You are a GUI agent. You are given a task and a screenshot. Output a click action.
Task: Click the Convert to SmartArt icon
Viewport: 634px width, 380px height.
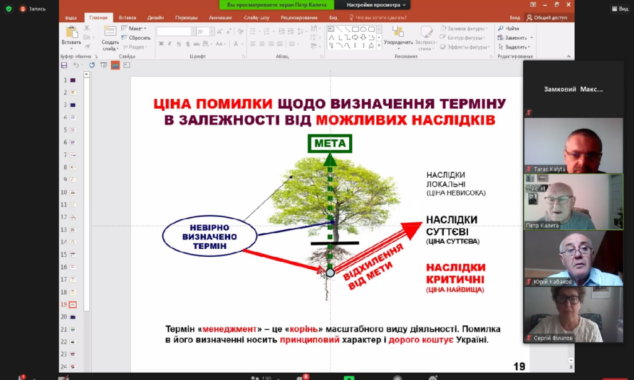pos(315,47)
